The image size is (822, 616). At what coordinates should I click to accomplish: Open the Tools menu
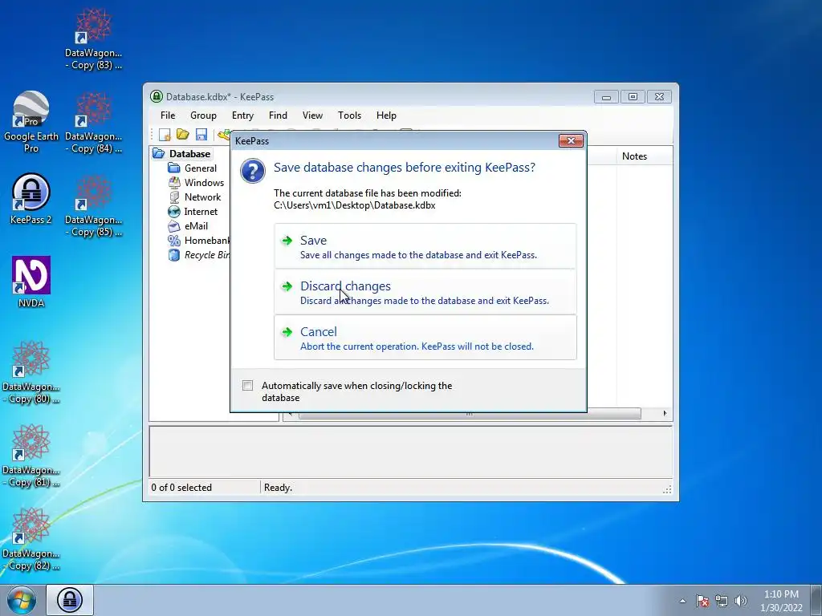tap(350, 115)
